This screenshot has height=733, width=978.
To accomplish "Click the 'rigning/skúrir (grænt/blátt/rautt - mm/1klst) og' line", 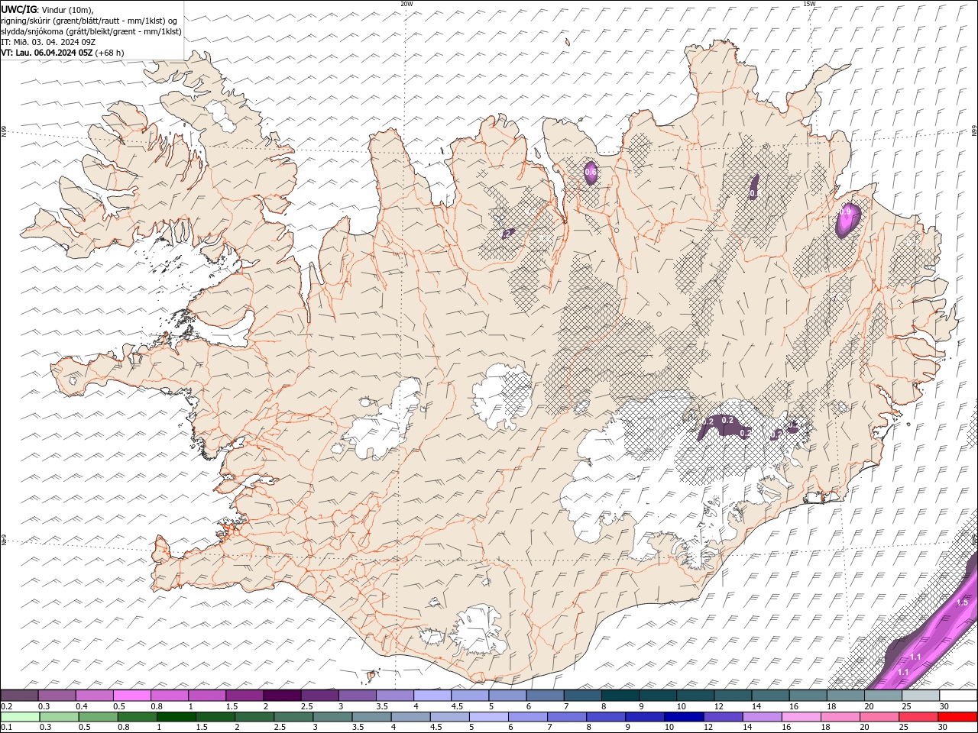I will pyautogui.click(x=89, y=21).
